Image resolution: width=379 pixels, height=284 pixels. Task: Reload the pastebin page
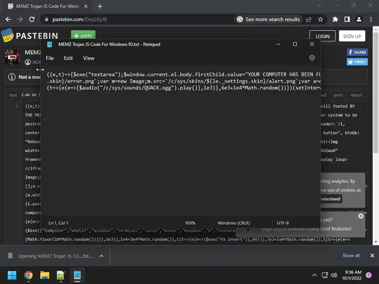[32, 19]
